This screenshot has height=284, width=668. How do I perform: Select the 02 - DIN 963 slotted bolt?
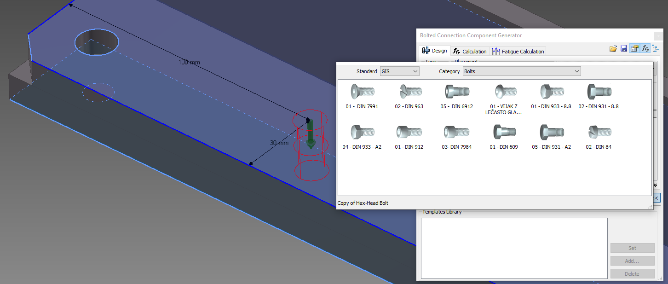[x=409, y=96]
